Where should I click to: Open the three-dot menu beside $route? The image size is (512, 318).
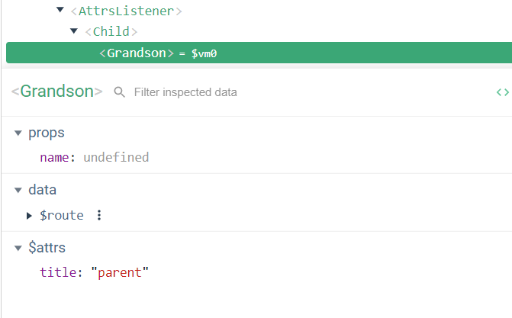pyautogui.click(x=99, y=215)
